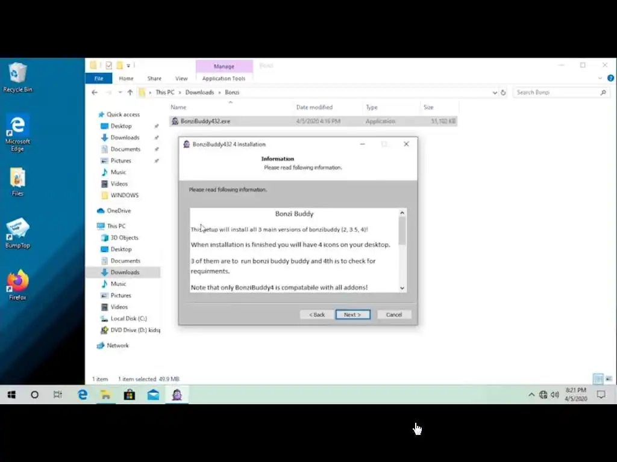617x462 pixels.
Task: Click Back in Bonzi installer
Action: tap(317, 315)
